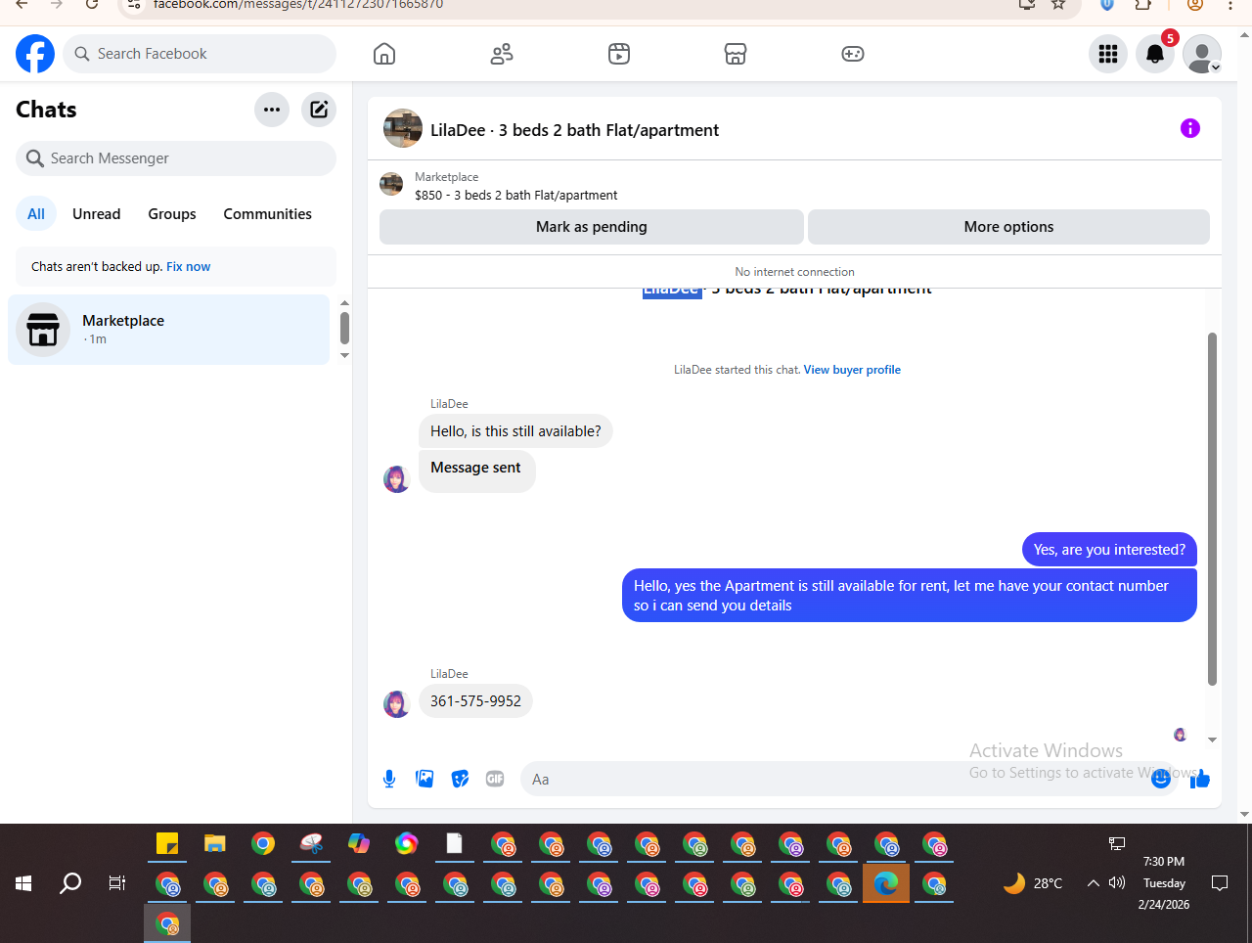Click the chat list scroll down arrow
This screenshot has width=1252, height=943.
(344, 355)
